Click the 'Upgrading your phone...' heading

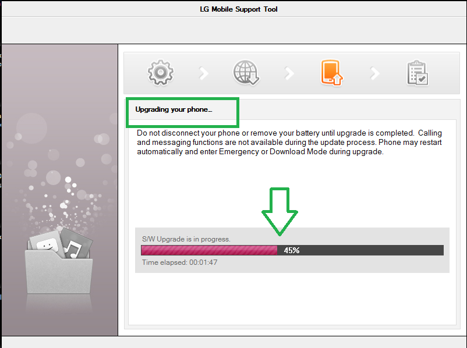click(x=174, y=109)
